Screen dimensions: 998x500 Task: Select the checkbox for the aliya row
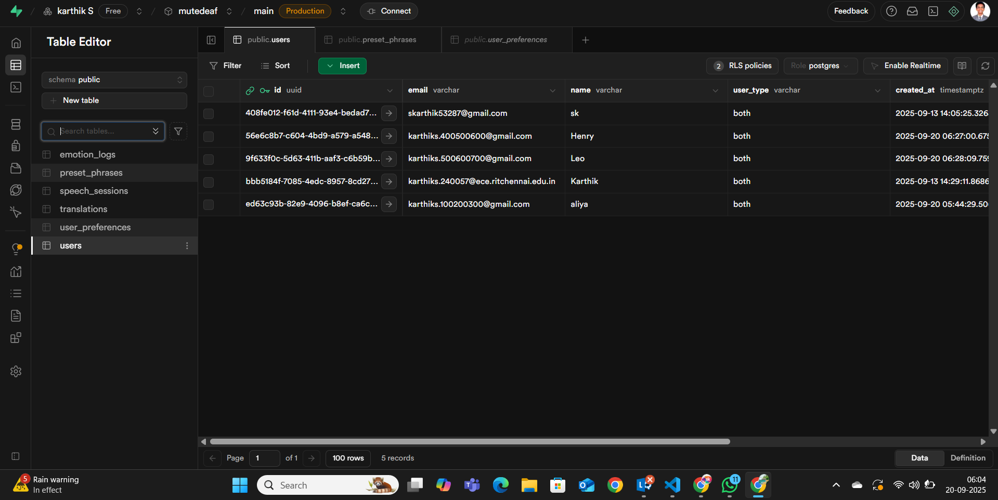(x=209, y=205)
